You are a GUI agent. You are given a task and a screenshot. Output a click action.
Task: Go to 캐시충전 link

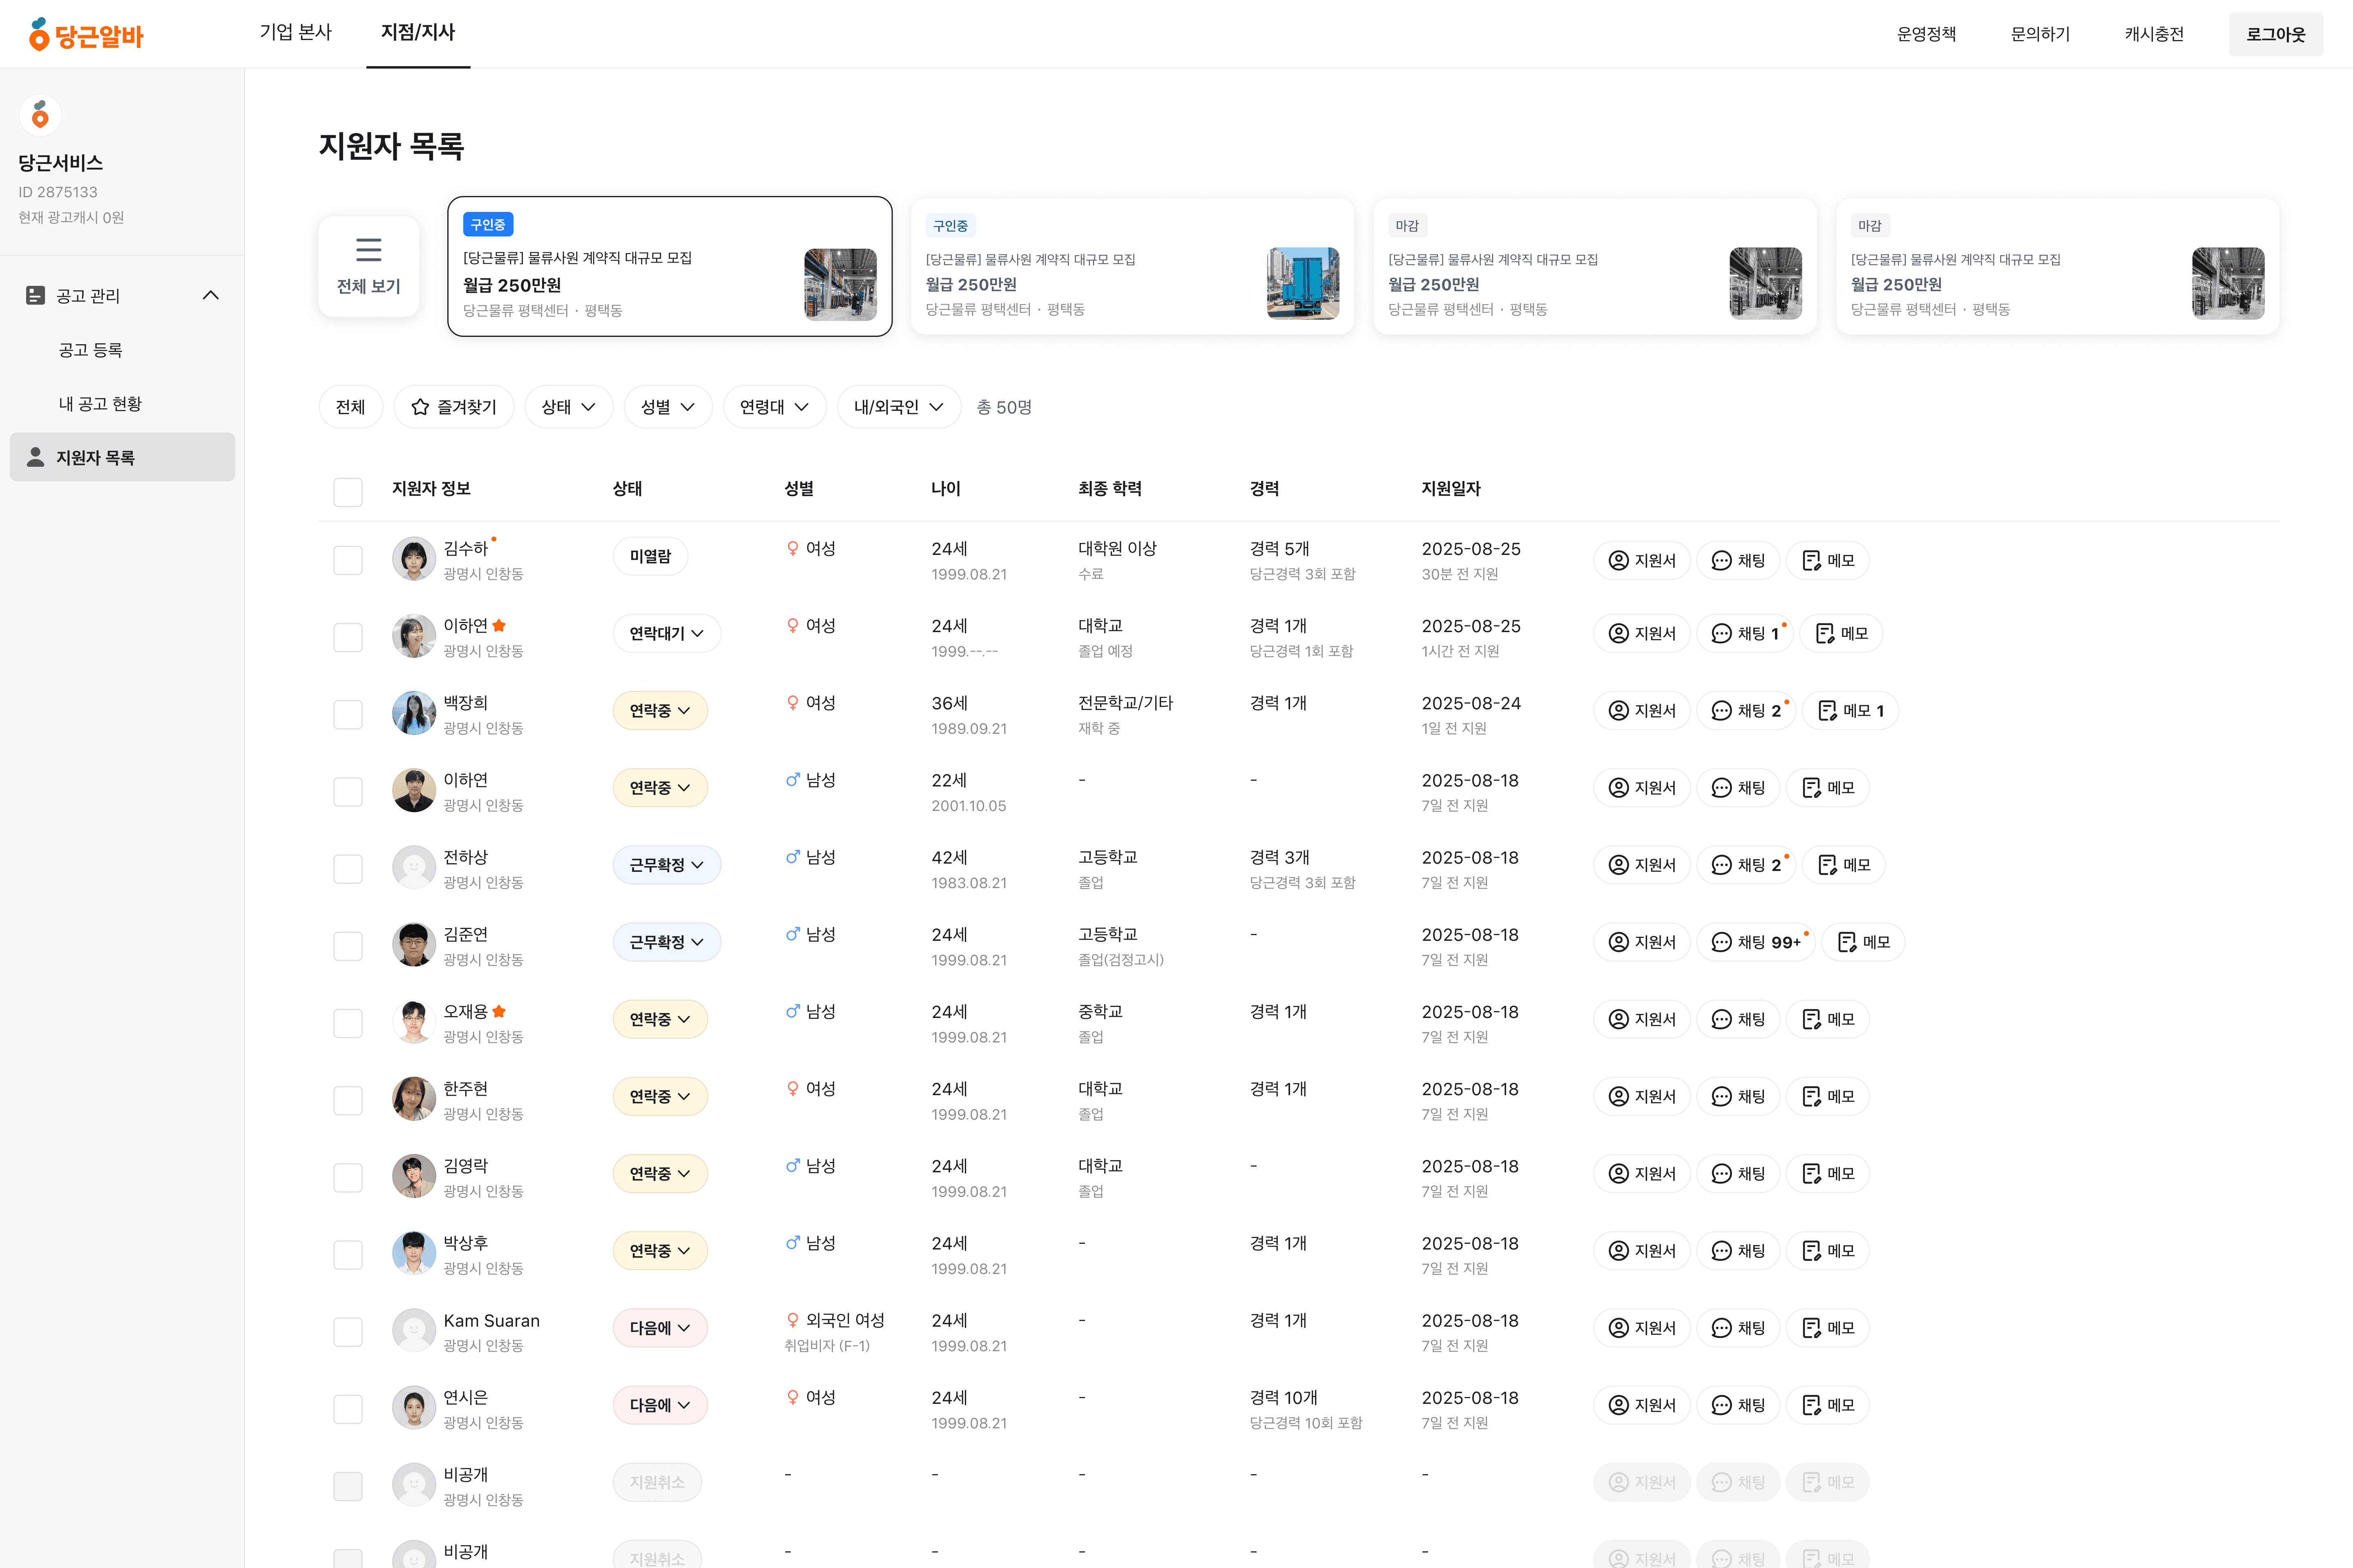coord(2154,34)
